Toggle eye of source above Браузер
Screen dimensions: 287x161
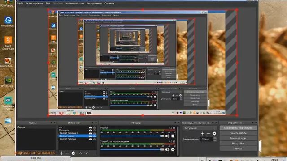pyautogui.click(x=91, y=127)
